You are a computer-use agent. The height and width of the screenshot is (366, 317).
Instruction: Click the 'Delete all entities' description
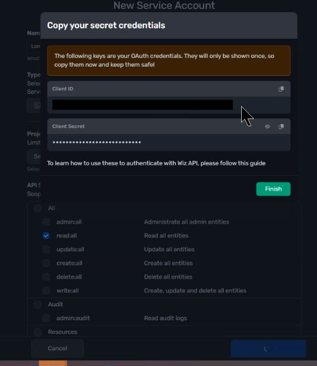coord(168,277)
